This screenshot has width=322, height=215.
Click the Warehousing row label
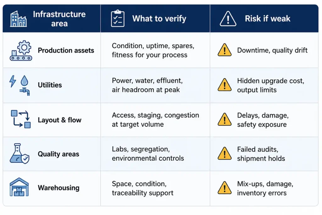tap(58, 188)
